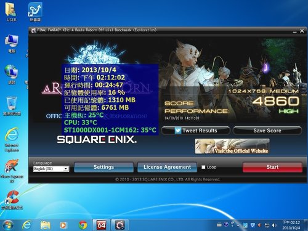Click the 1024x768 MEDIUM resolution text
The width and height of the screenshot is (308, 231).
click(x=264, y=91)
